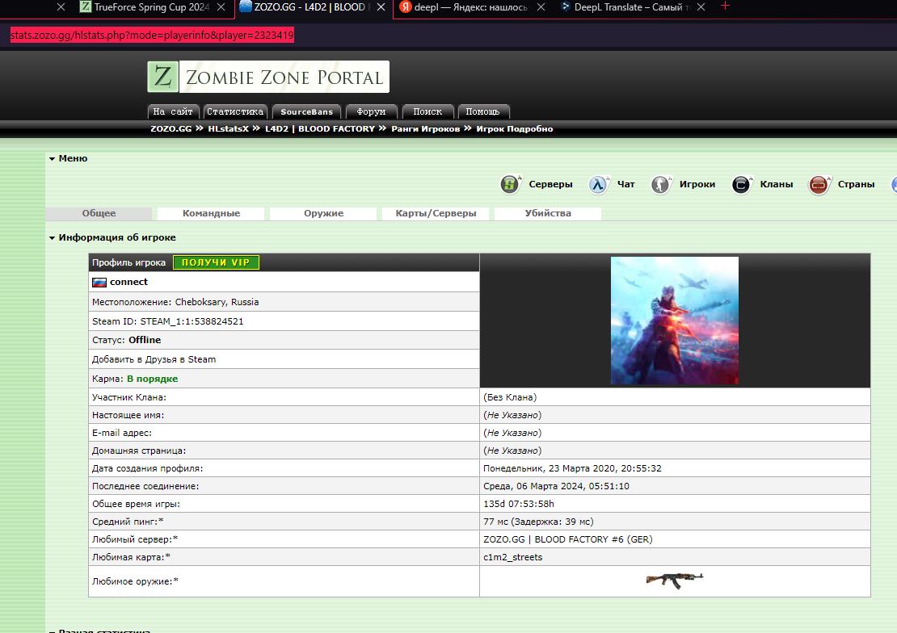This screenshot has height=633, width=897.
Task: Click the player avatar image
Action: [x=674, y=321]
